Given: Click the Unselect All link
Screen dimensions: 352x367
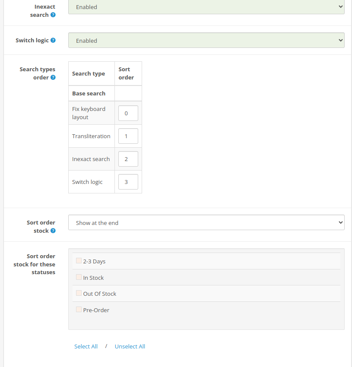Looking at the screenshot, I should [x=130, y=346].
